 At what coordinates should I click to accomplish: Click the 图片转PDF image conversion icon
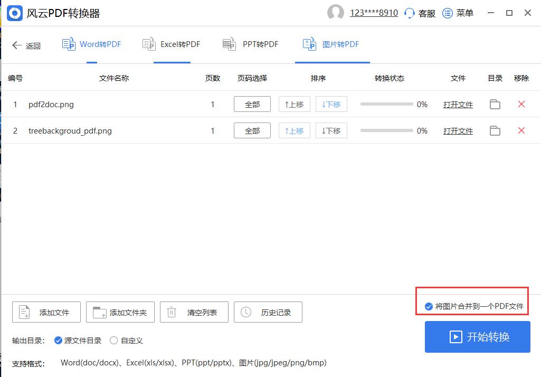[x=309, y=44]
